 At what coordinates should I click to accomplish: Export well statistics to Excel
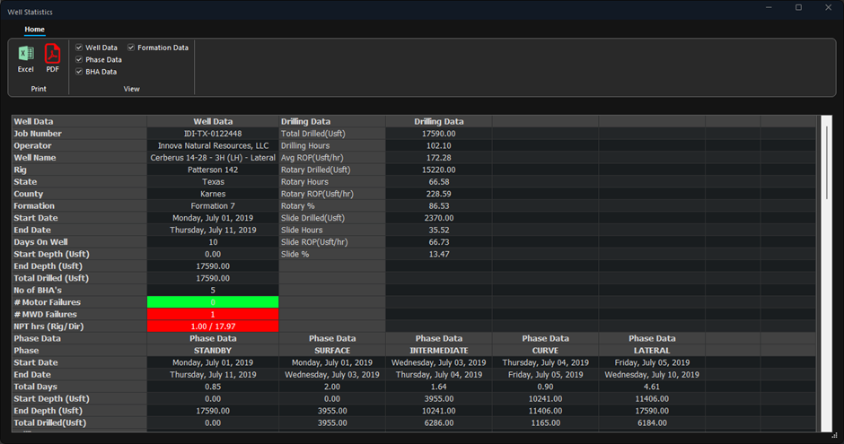(26, 58)
